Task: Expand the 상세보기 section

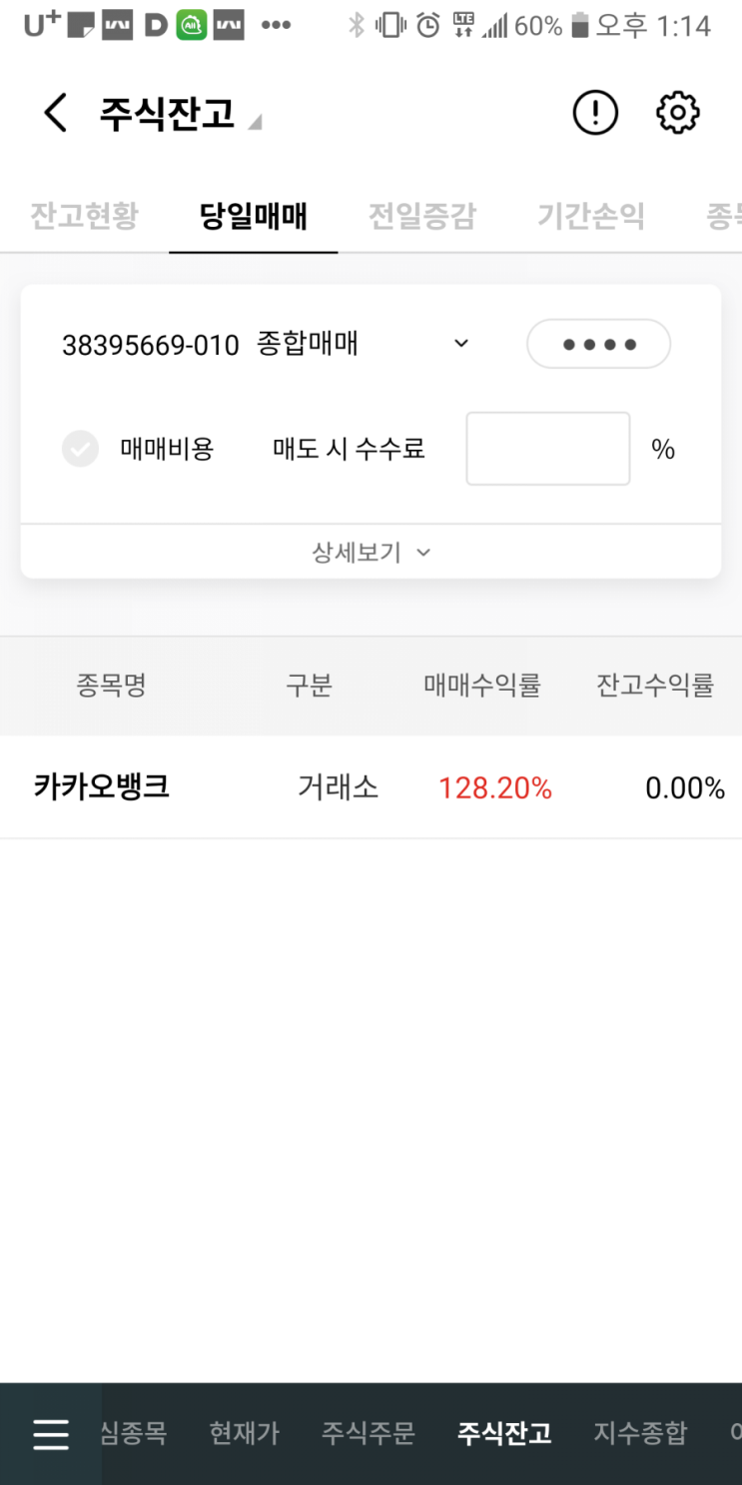Action: pyautogui.click(x=371, y=553)
